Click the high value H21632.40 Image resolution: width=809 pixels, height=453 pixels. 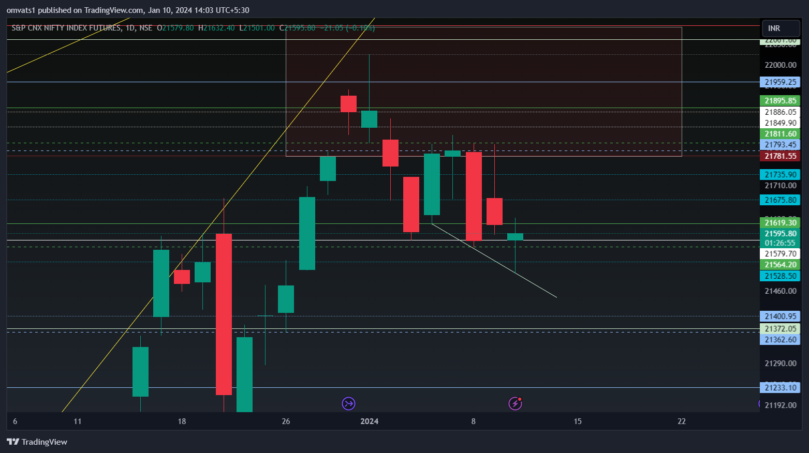pyautogui.click(x=216, y=28)
